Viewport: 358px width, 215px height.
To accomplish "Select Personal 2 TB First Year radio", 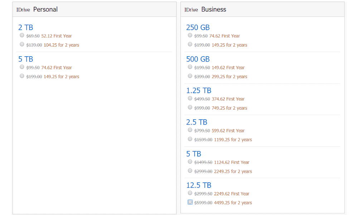I will point(22,35).
